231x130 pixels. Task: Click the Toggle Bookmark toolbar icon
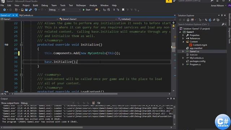[x=123, y=10]
